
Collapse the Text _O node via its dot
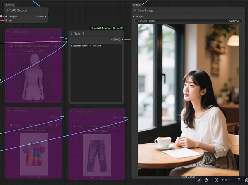(72, 34)
